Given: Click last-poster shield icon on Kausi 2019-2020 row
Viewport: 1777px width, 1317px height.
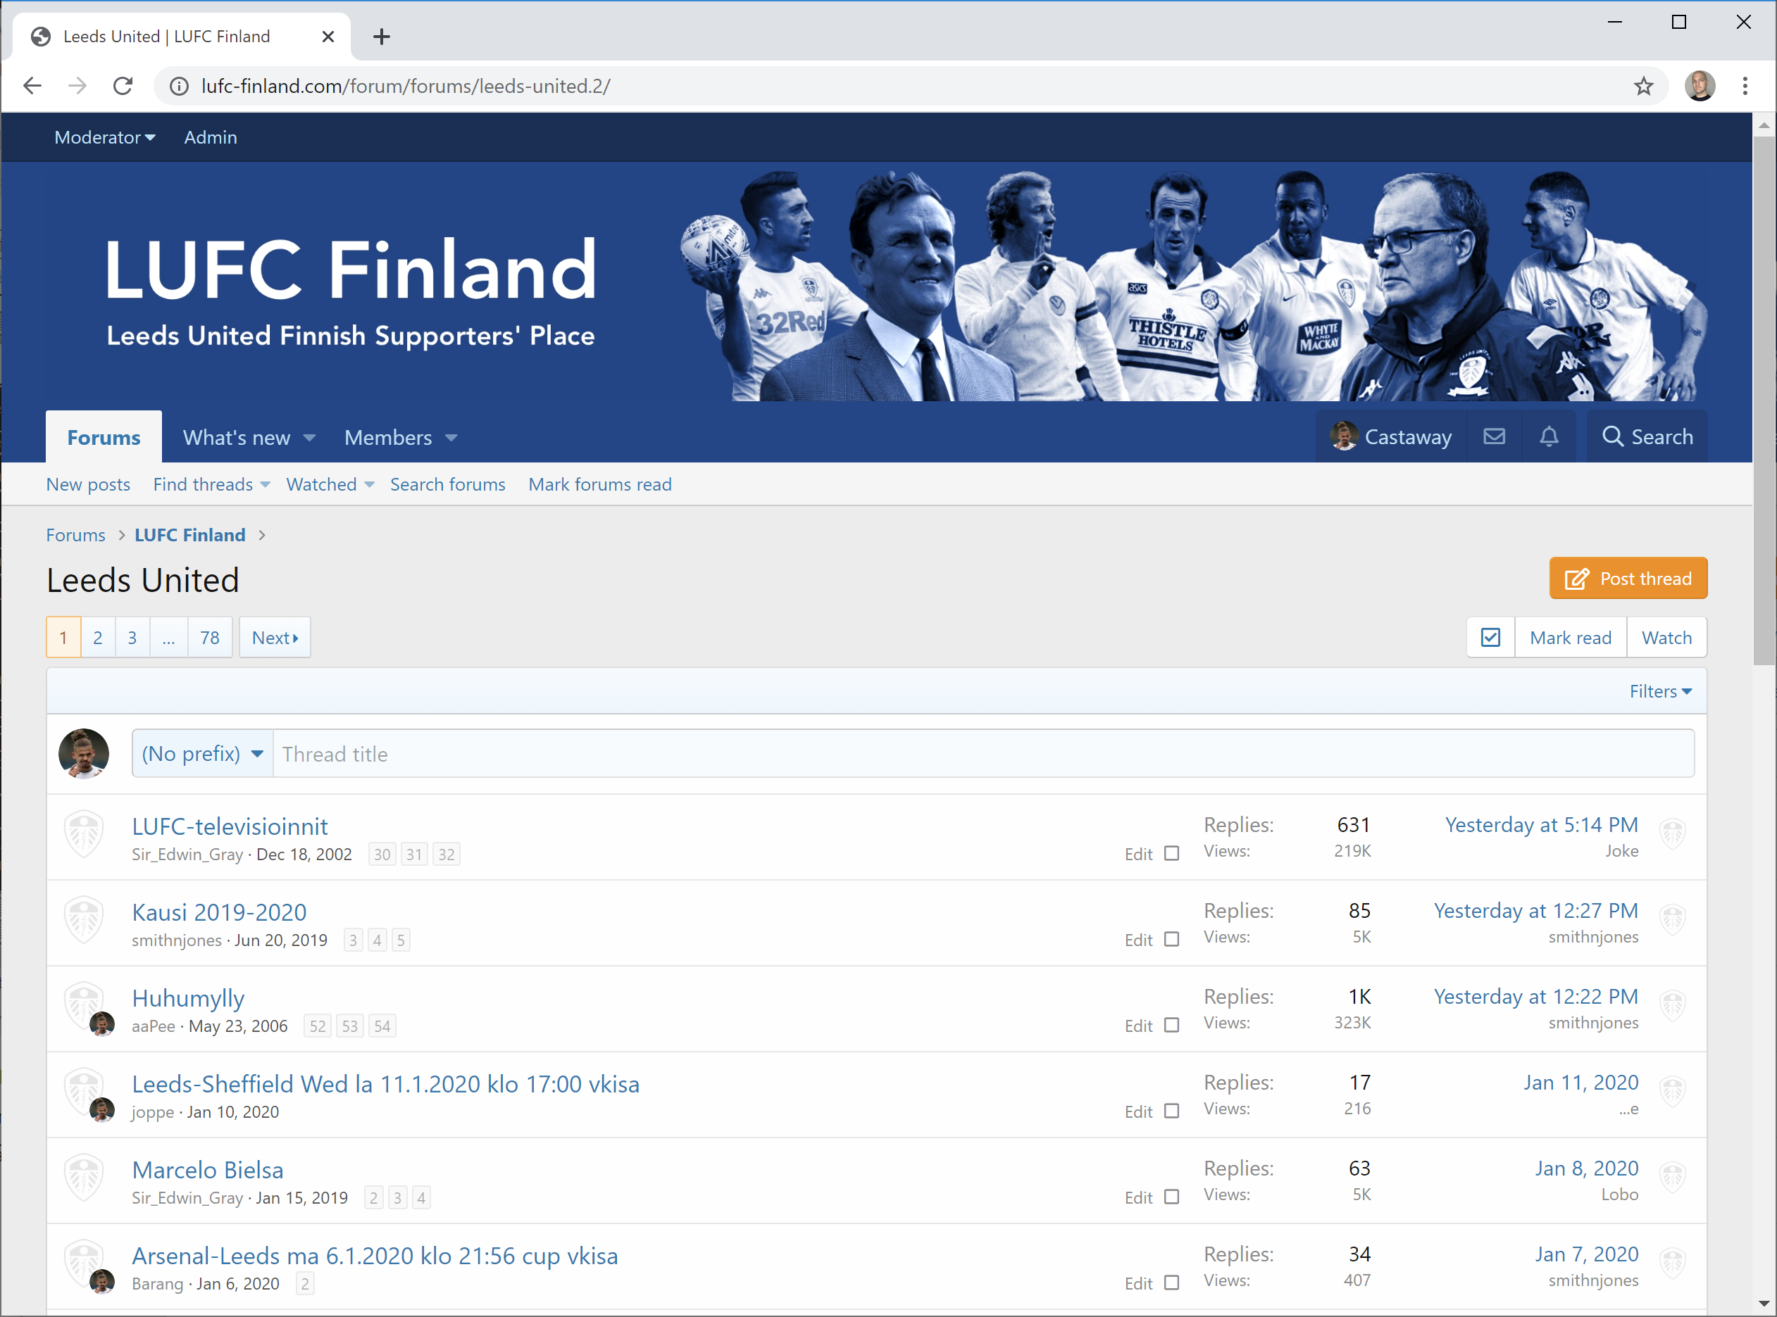Looking at the screenshot, I should (1673, 921).
